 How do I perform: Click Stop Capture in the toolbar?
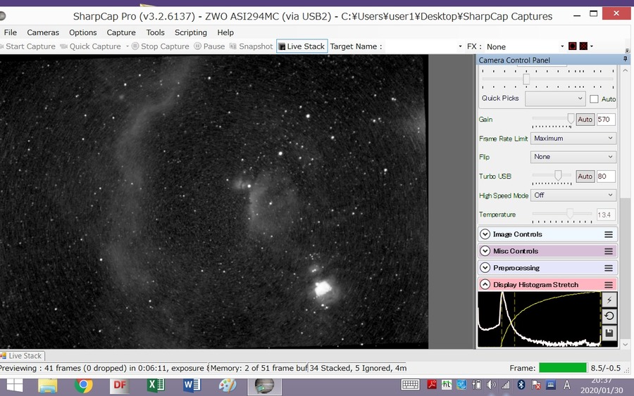(161, 46)
